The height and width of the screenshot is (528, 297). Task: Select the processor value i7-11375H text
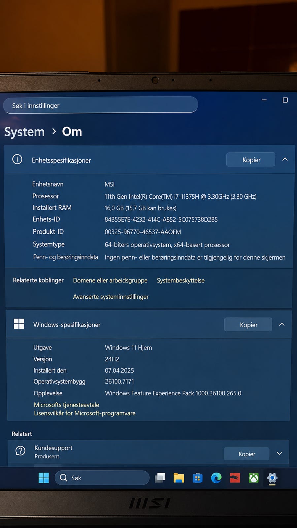point(181,197)
